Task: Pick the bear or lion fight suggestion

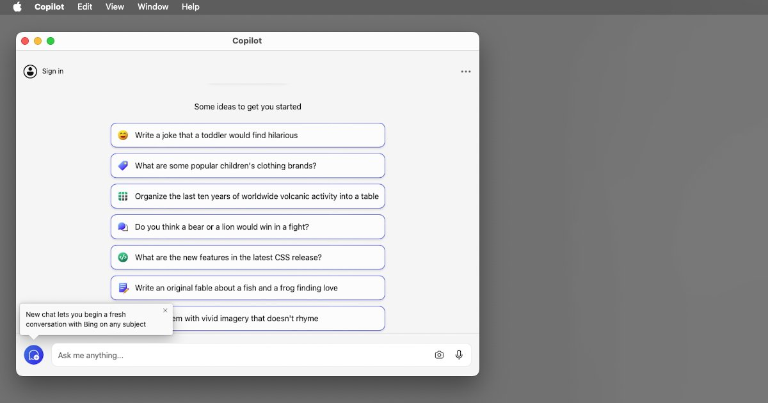Action: coord(248,227)
